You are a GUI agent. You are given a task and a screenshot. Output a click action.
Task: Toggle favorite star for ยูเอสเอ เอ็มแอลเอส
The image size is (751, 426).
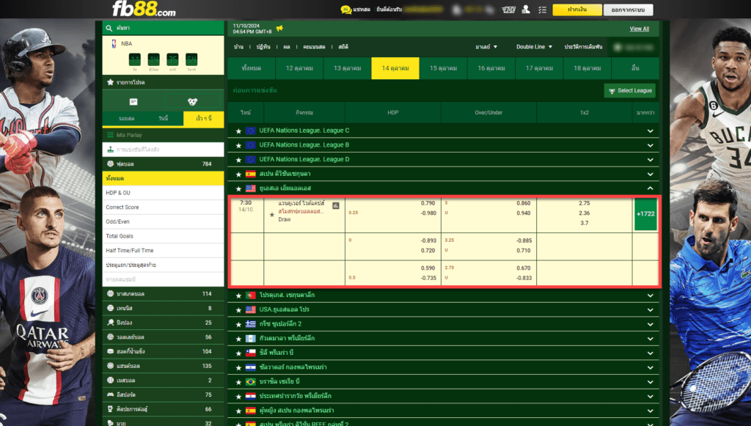[238, 188]
